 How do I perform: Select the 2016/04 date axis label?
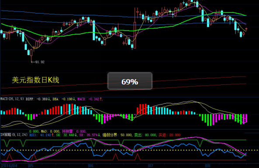point(9,165)
